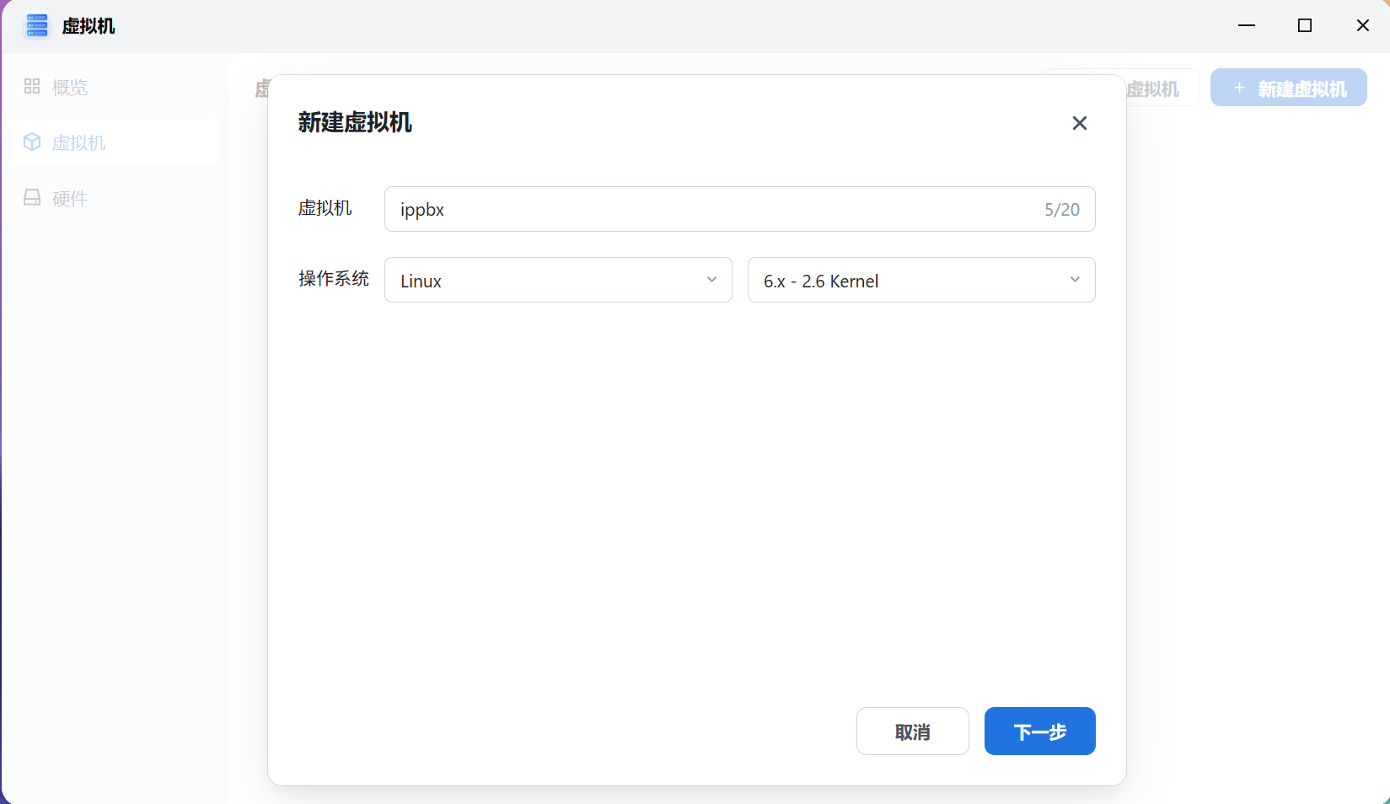Click the virtual machine app logo icon
Viewport: 1390px width, 804px height.
pos(36,25)
